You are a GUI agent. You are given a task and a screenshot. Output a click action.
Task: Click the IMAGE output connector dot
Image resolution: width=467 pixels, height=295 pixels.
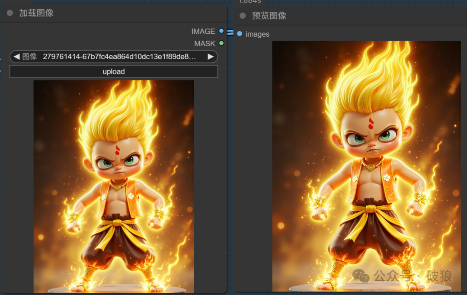pos(221,31)
